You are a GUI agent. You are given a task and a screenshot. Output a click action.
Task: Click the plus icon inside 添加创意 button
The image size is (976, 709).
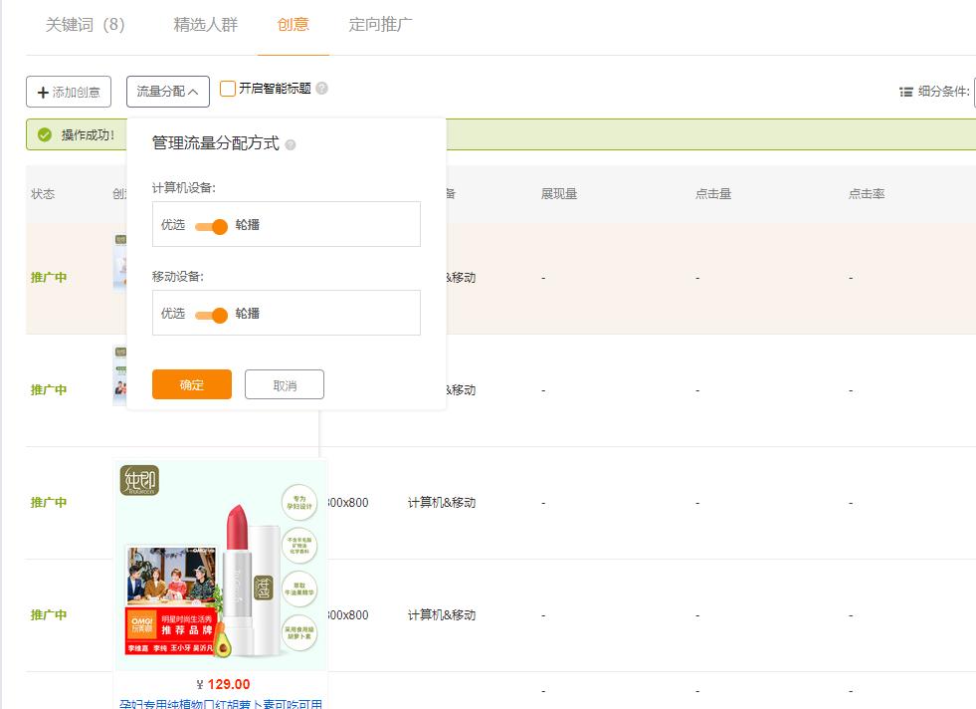(x=39, y=92)
